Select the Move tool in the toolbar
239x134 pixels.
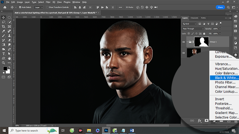[x=4, y=17]
